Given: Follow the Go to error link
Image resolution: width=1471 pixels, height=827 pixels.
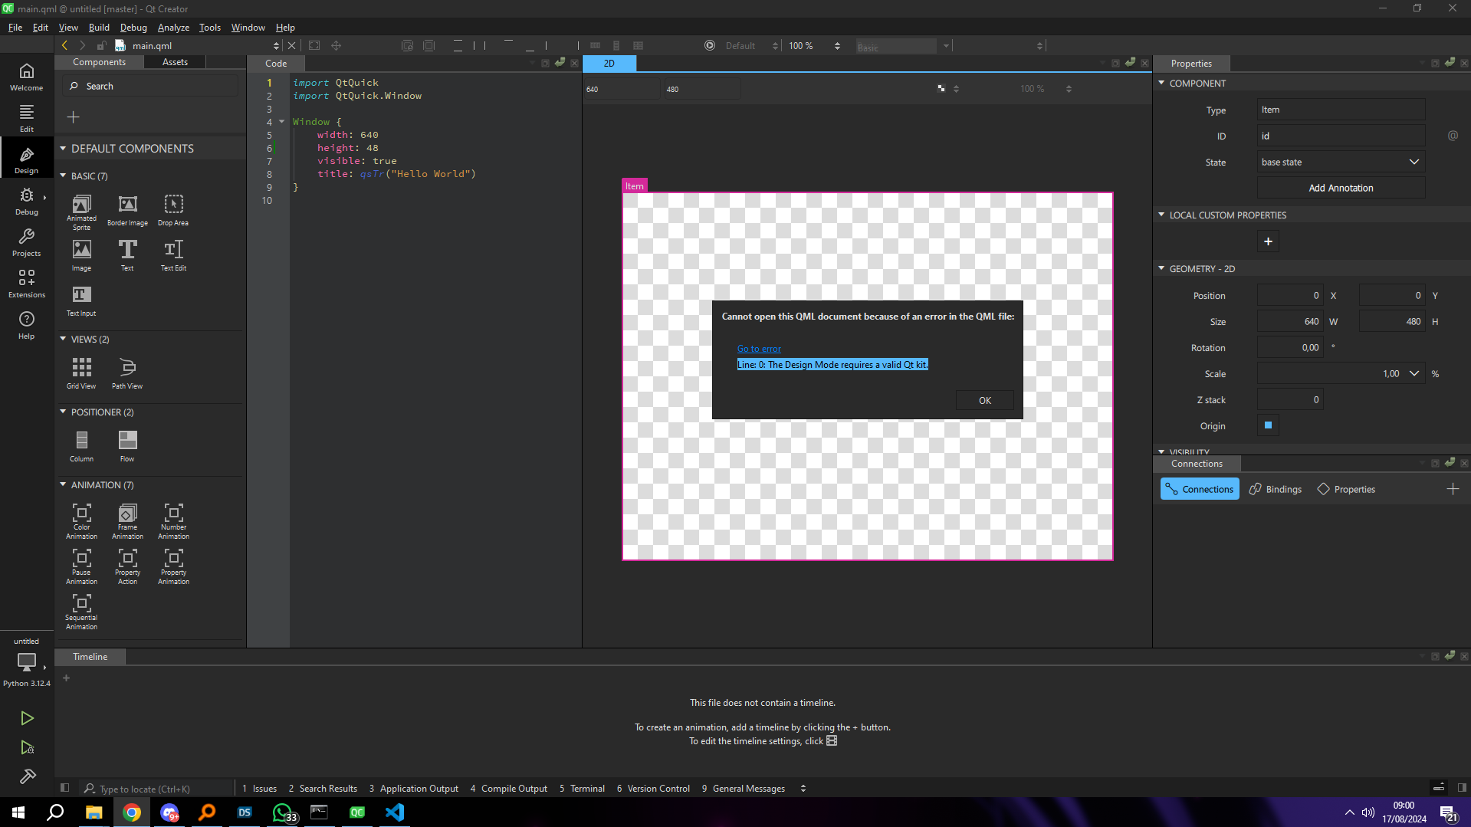Looking at the screenshot, I should tap(759, 349).
